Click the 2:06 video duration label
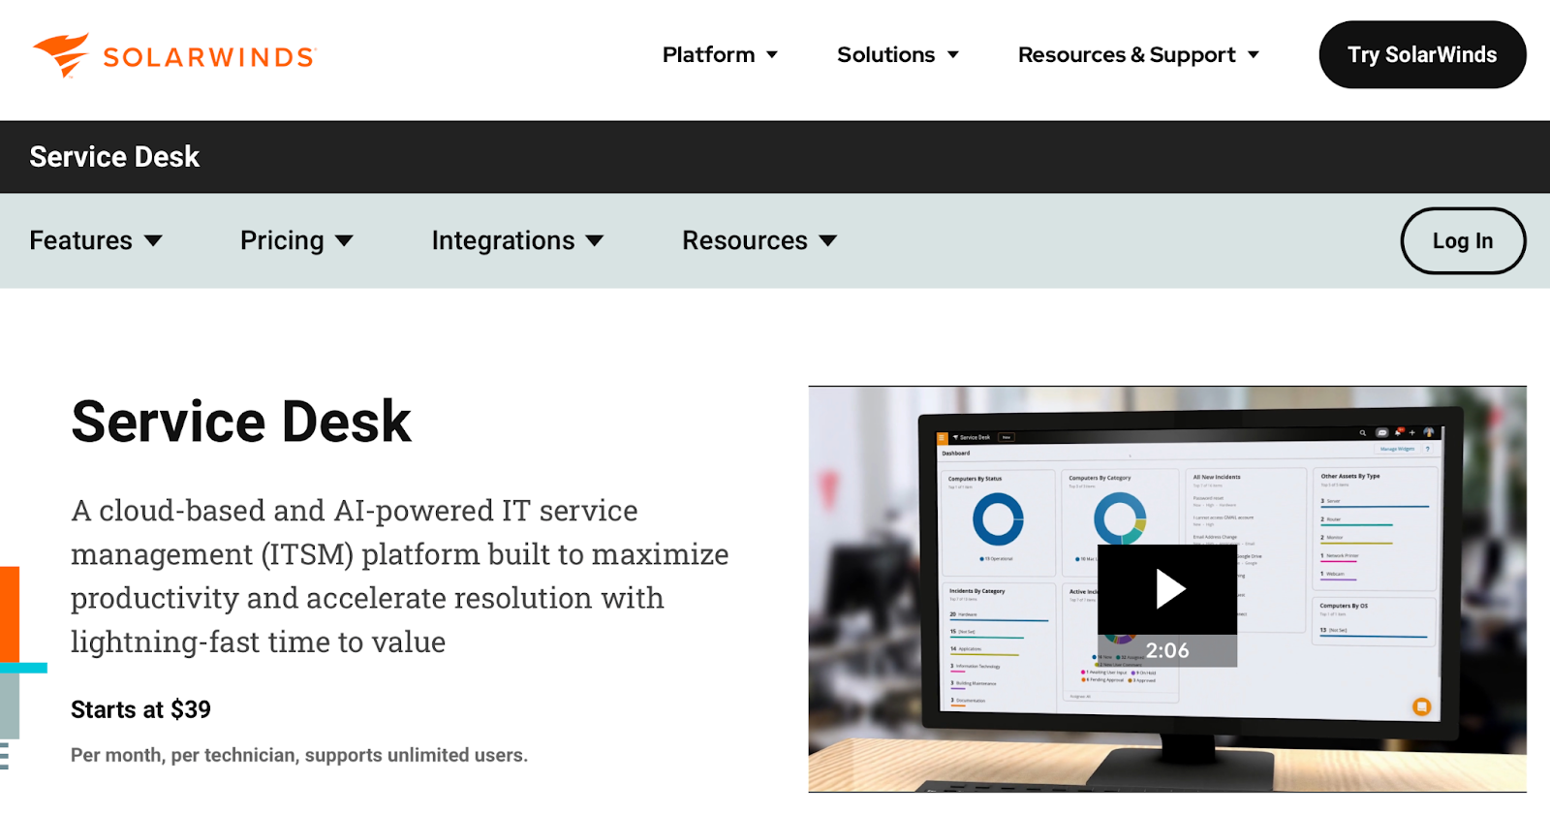 [1167, 651]
